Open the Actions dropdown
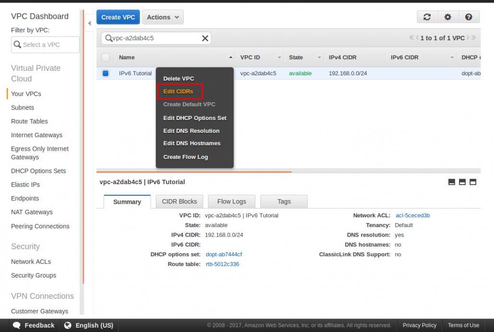Image resolution: width=494 pixels, height=332 pixels. pos(163,17)
